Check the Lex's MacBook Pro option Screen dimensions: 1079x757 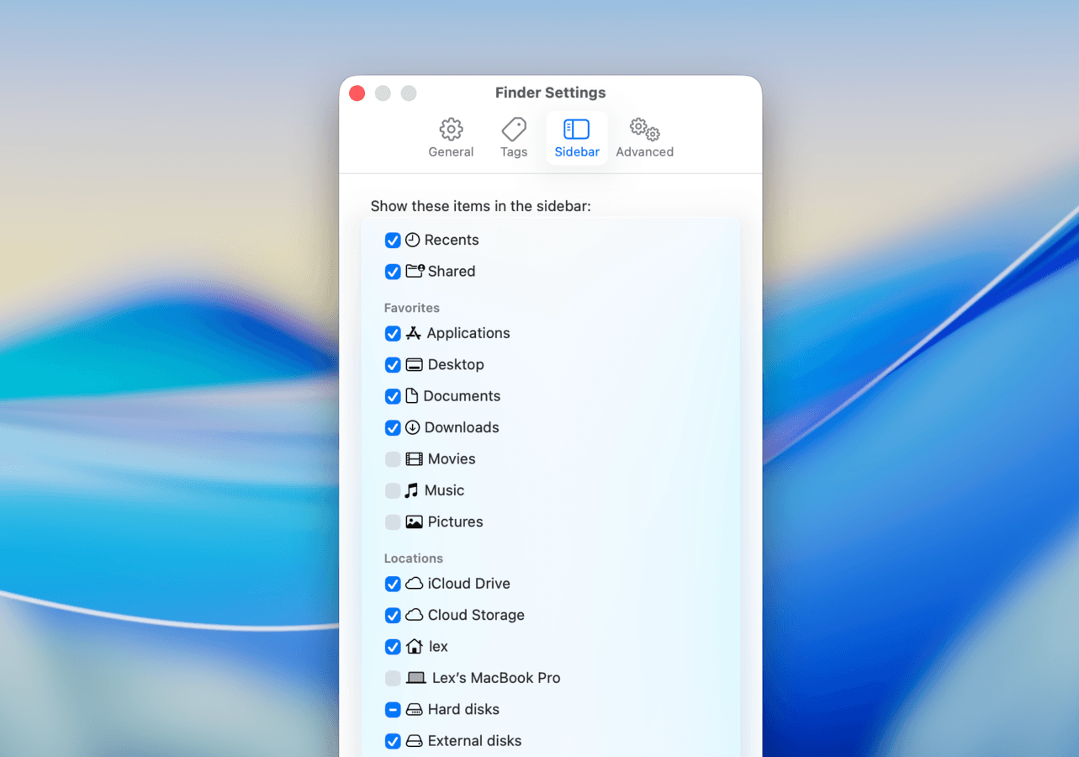(x=393, y=678)
